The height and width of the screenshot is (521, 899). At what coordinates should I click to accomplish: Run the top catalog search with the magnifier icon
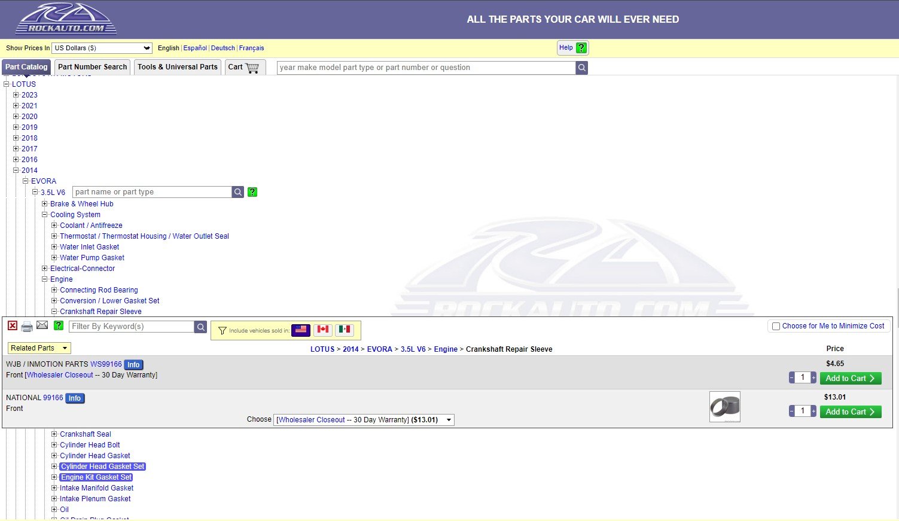click(581, 68)
